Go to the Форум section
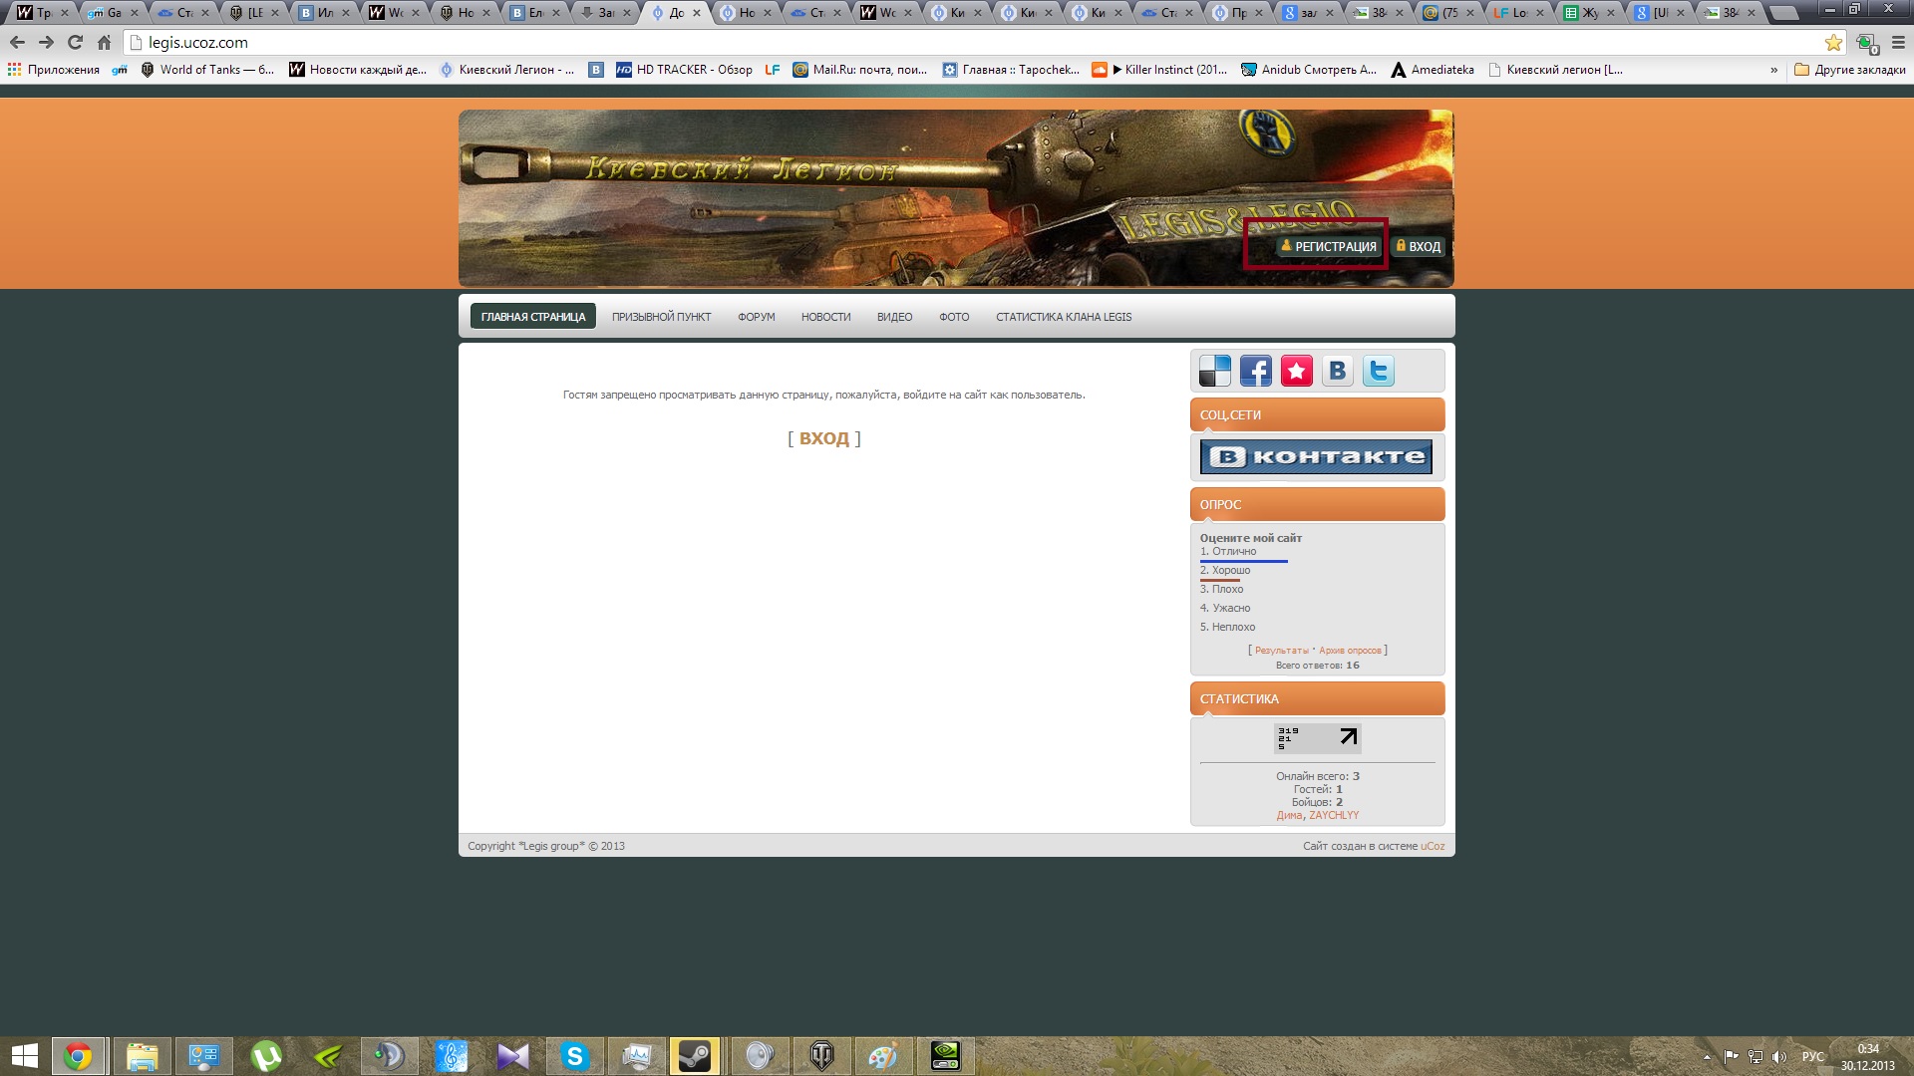Viewport: 1914px width, 1076px height. click(x=757, y=317)
